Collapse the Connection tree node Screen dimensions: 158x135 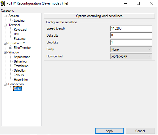click(5, 84)
